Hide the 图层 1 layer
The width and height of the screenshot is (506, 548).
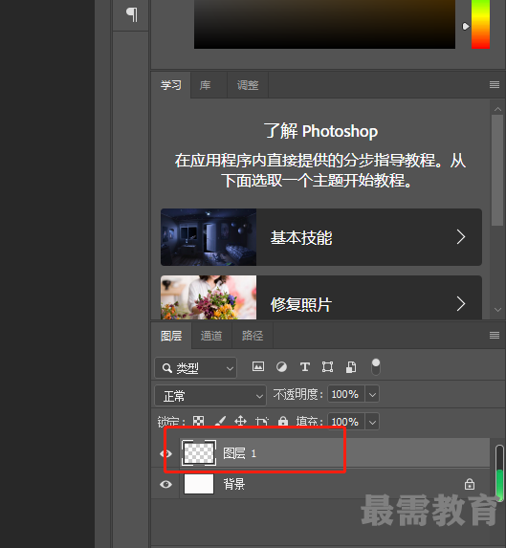(x=166, y=453)
